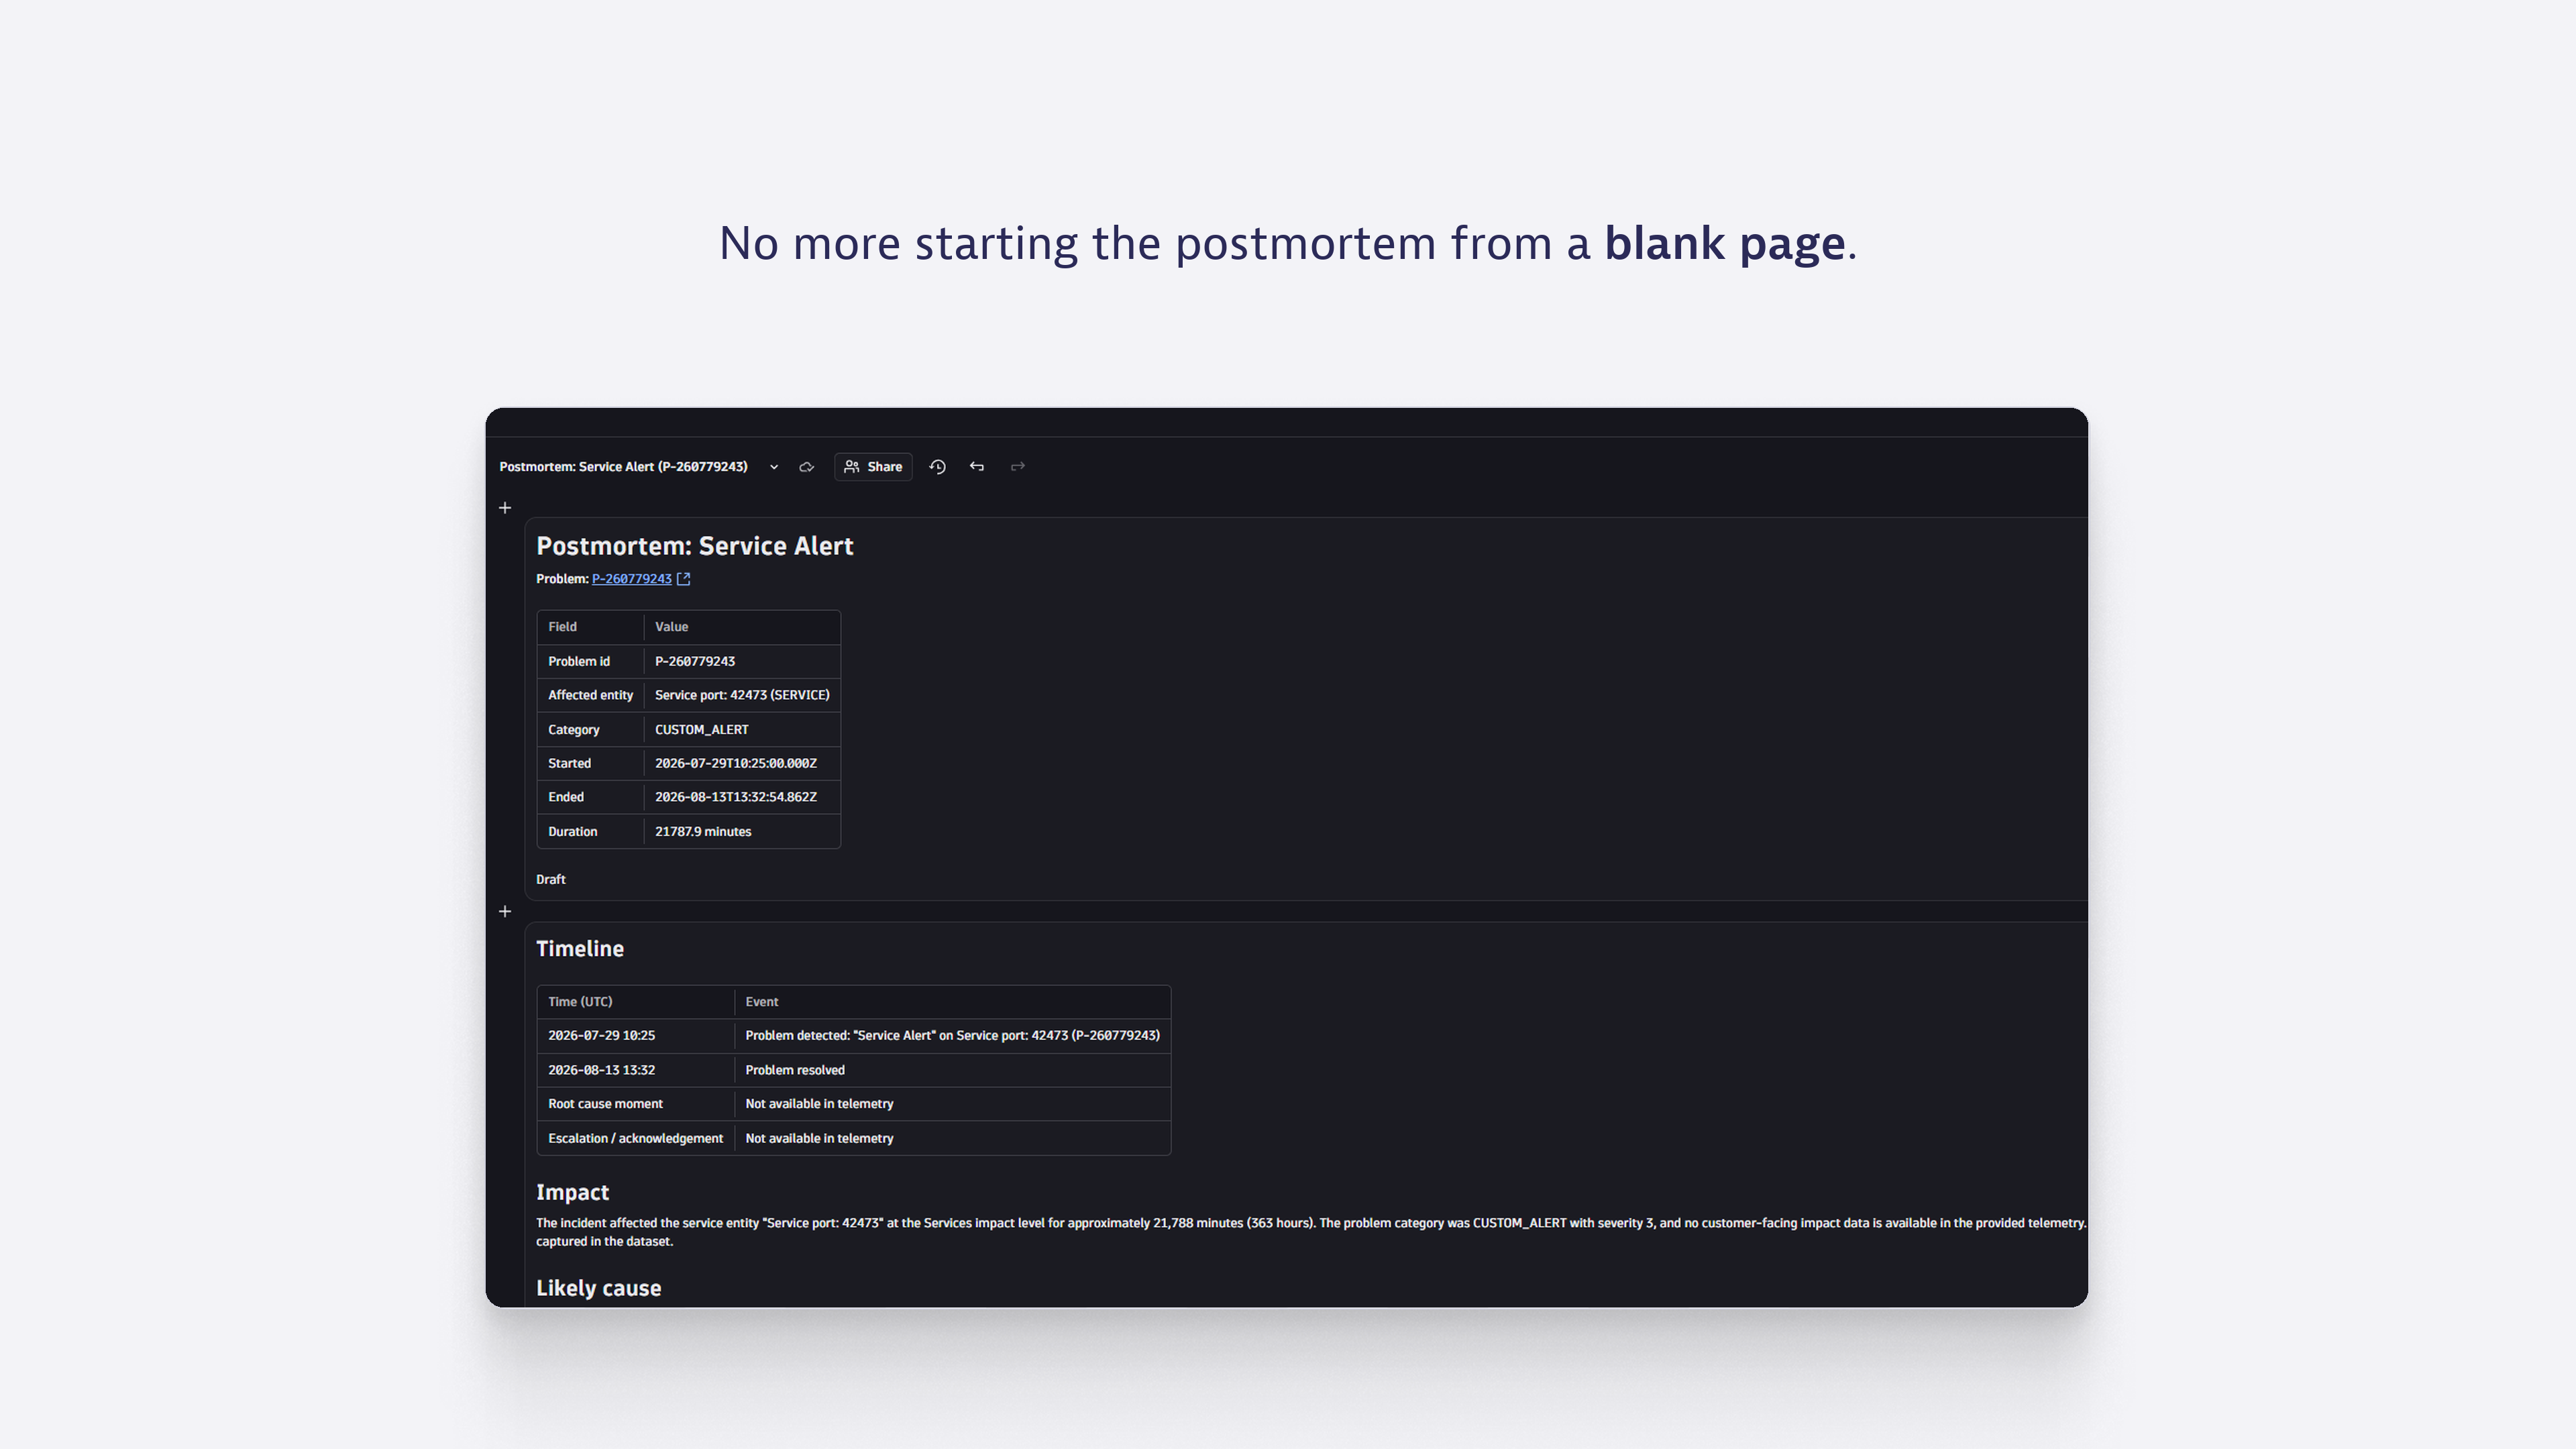The height and width of the screenshot is (1449, 2576).
Task: Add section above the Postmortem heading
Action: pos(505,508)
